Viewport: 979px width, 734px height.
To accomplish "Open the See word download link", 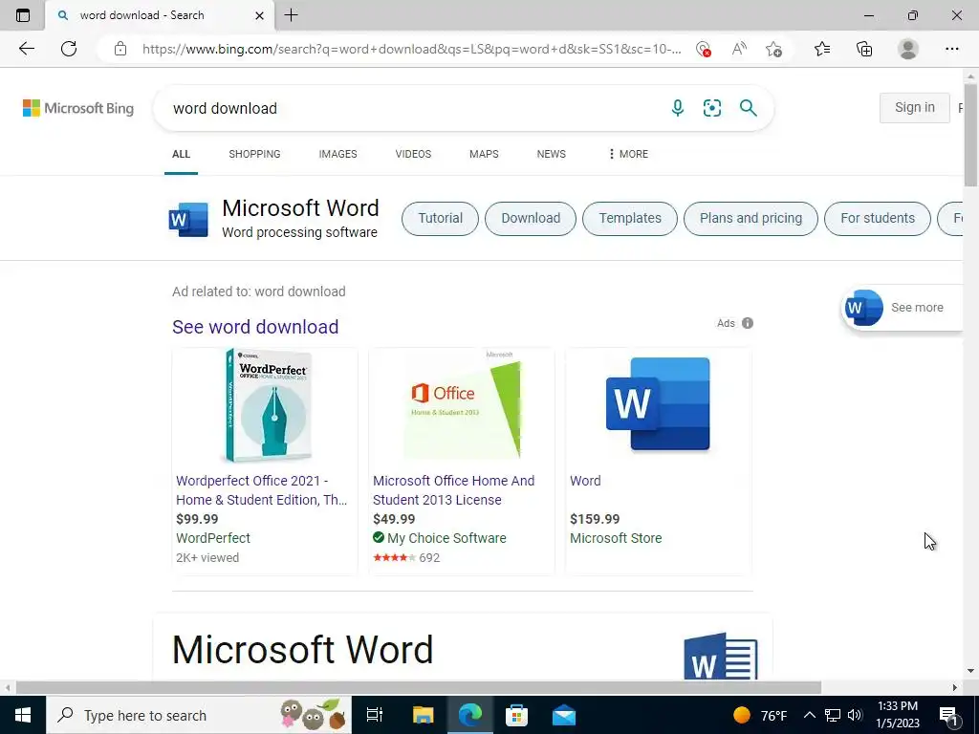I will [255, 327].
